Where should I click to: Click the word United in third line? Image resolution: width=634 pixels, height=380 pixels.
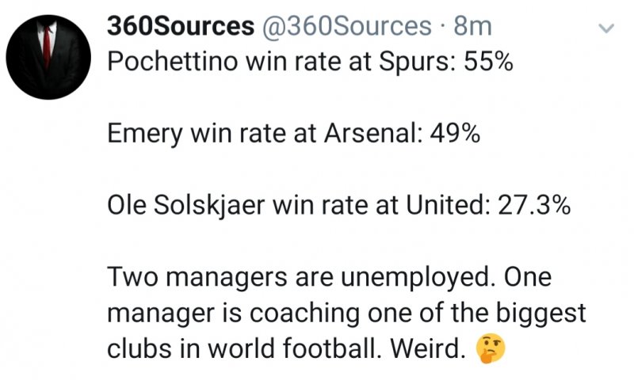coord(448,205)
